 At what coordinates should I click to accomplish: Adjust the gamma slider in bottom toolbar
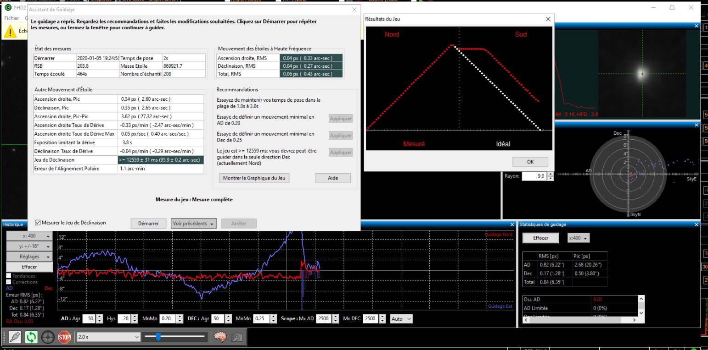158,337
